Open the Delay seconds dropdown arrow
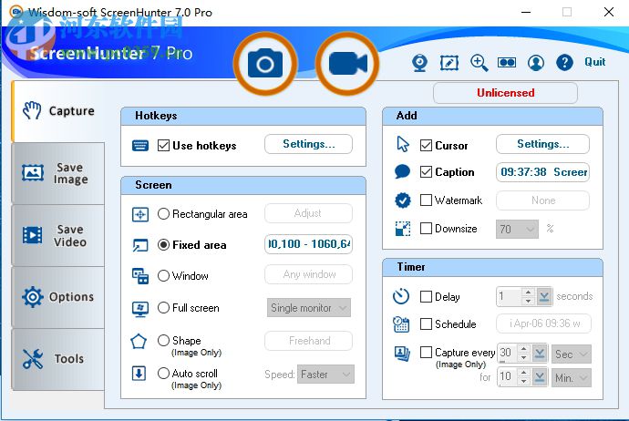 point(544,296)
